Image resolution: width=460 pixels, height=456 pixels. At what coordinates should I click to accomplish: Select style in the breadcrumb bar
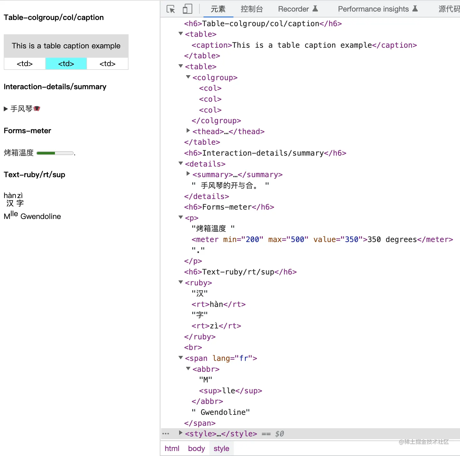[x=221, y=449]
